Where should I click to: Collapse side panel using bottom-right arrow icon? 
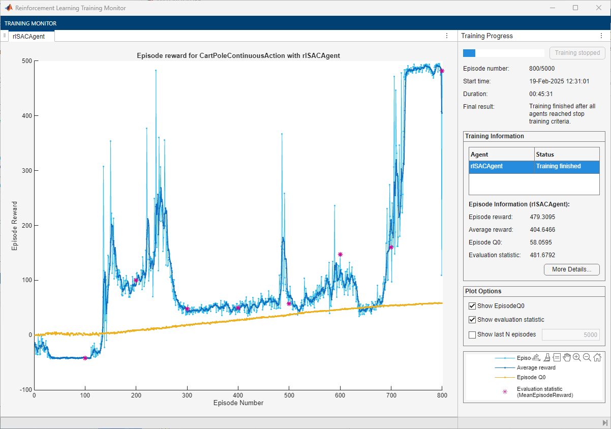(605, 423)
